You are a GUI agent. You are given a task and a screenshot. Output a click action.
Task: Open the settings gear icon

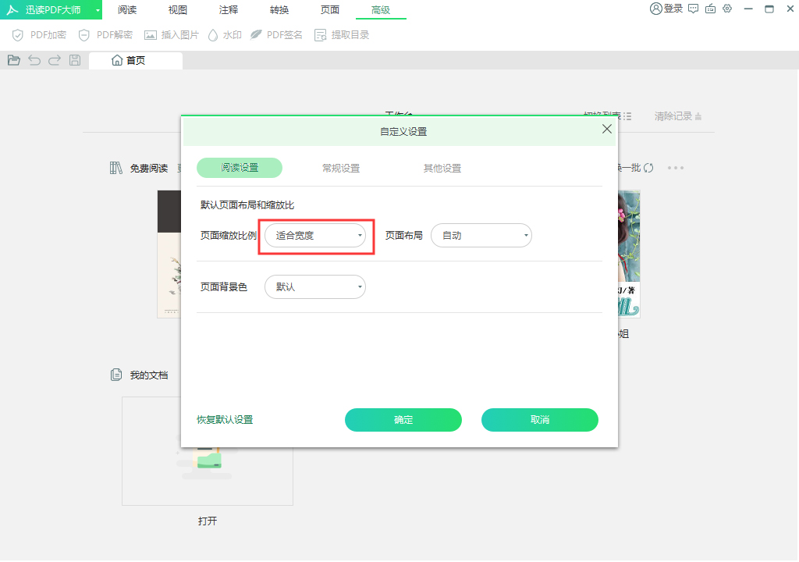727,9
